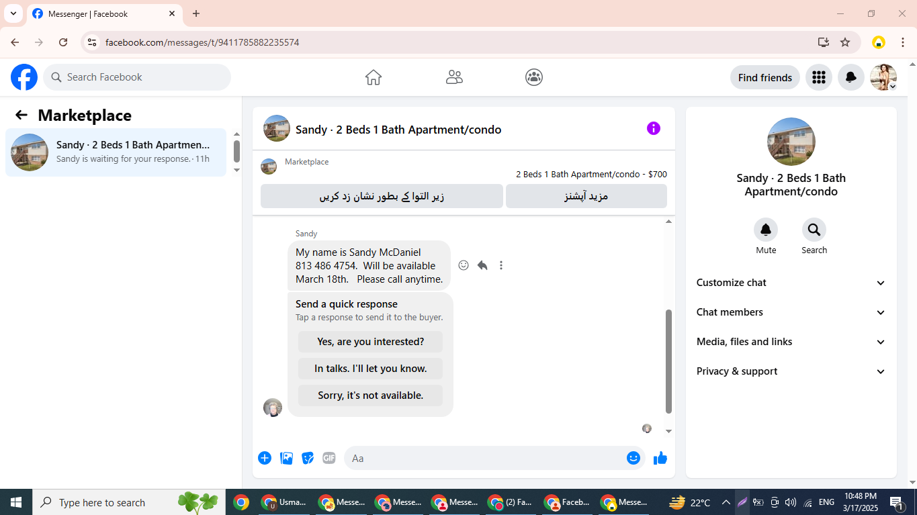Send quick response 'Yes, are you interested?'
The width and height of the screenshot is (917, 515).
371,342
